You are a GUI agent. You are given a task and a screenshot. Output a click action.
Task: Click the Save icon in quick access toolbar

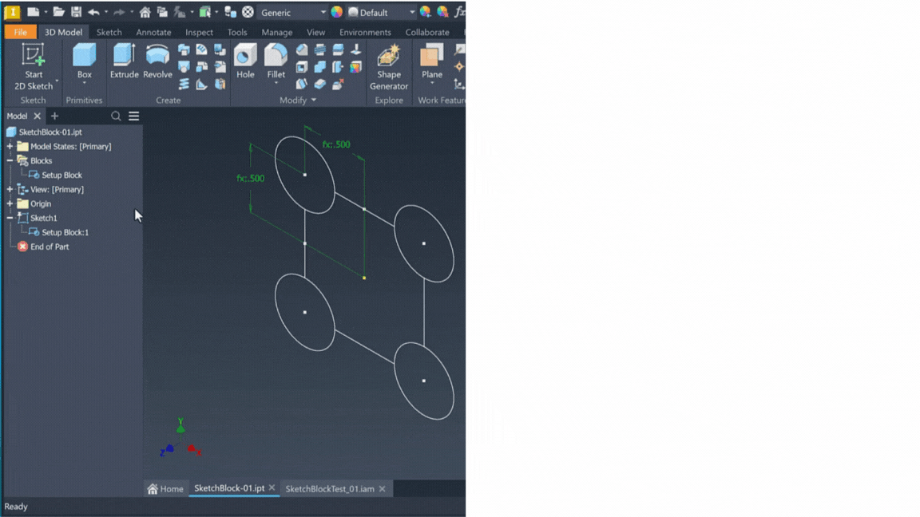(x=77, y=12)
